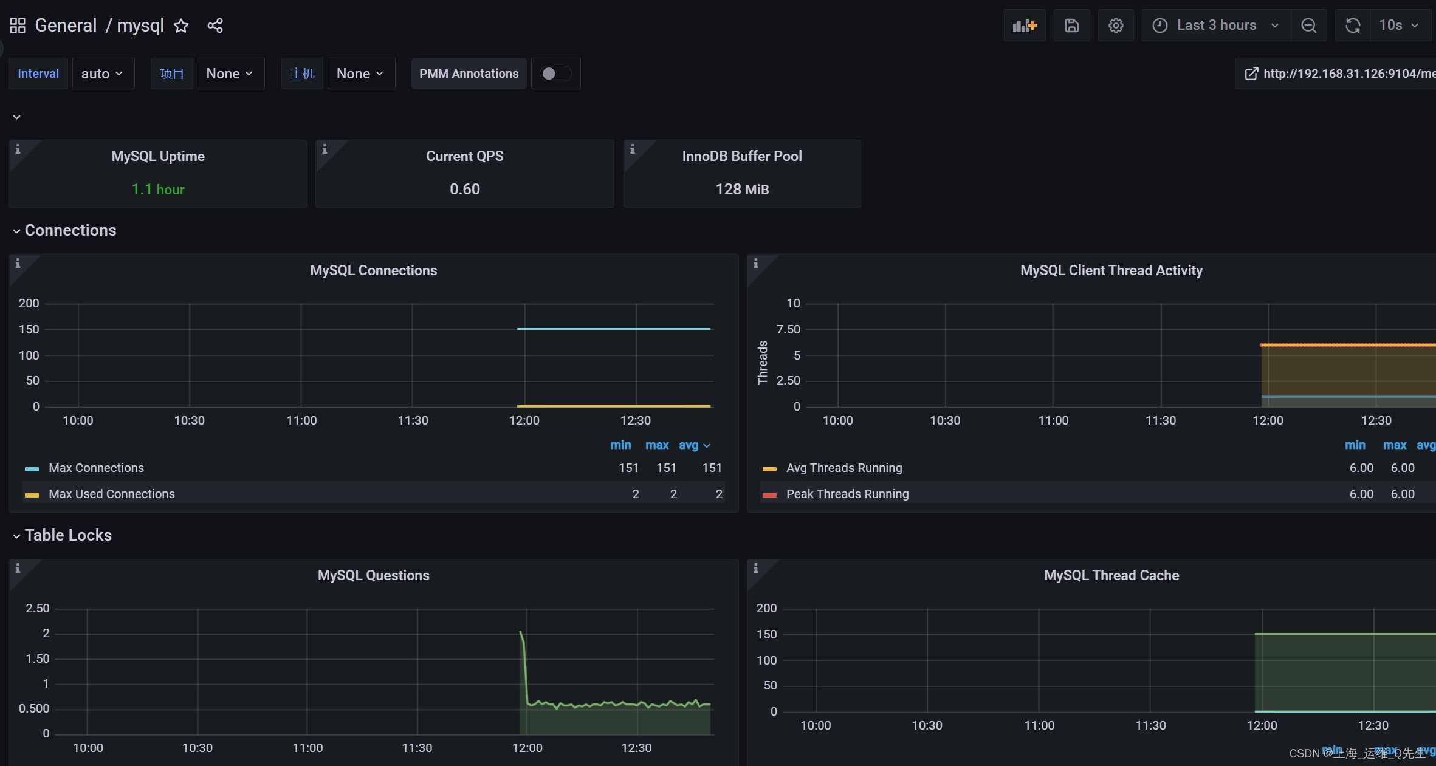Sort Connections legend by max column

point(657,445)
